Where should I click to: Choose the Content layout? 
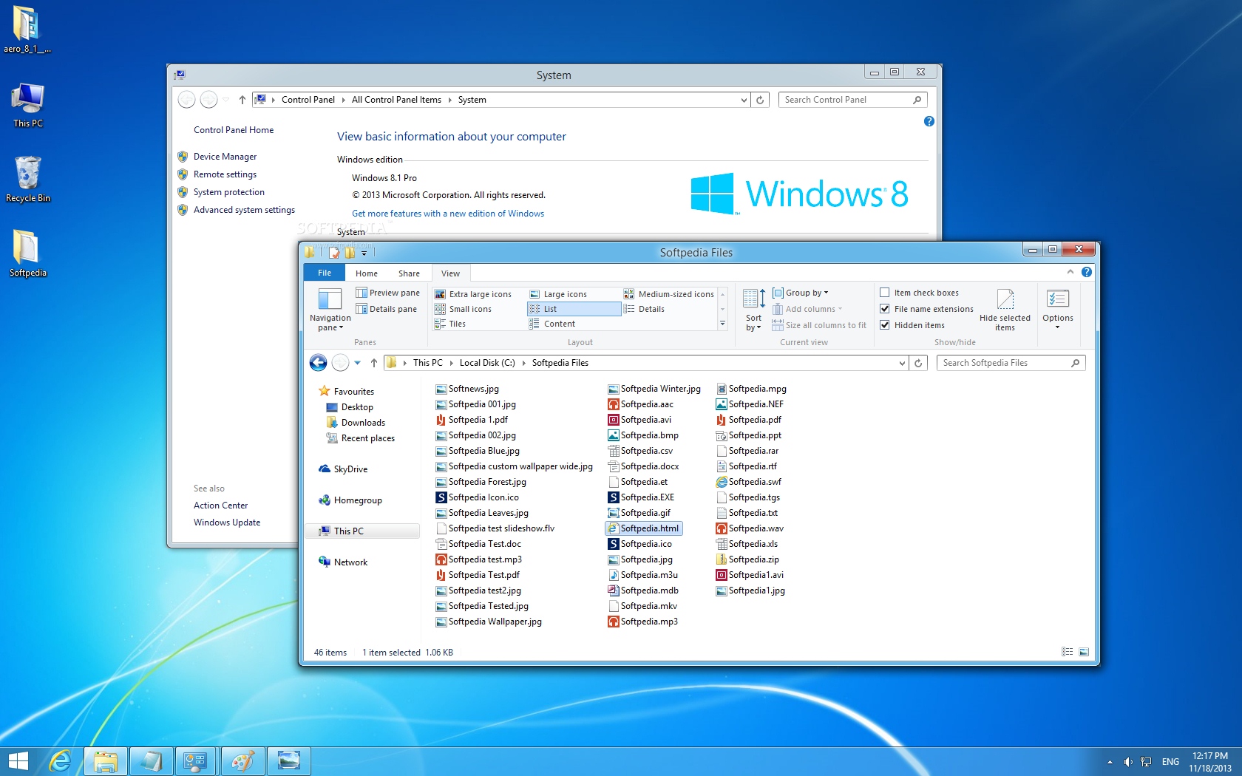point(552,324)
